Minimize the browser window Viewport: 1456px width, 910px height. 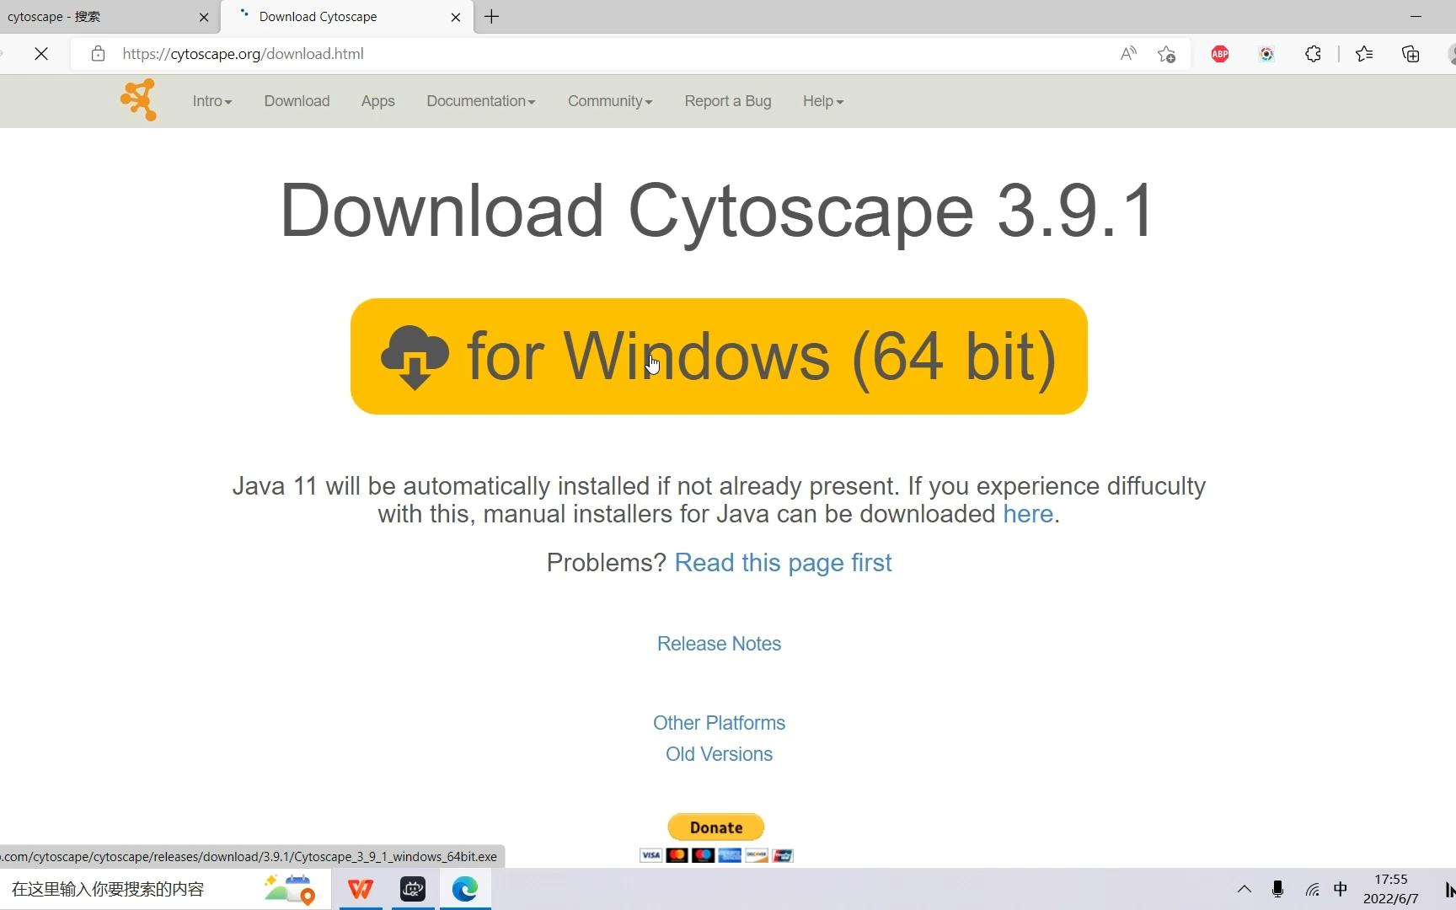pos(1416,16)
